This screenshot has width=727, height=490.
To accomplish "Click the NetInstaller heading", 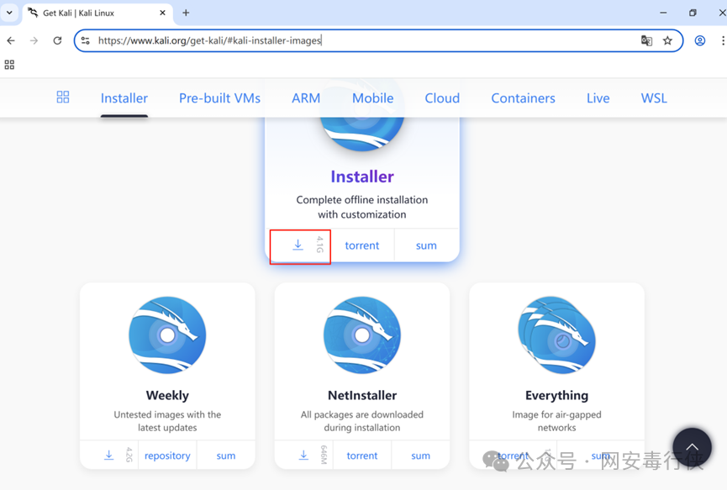I will [362, 395].
